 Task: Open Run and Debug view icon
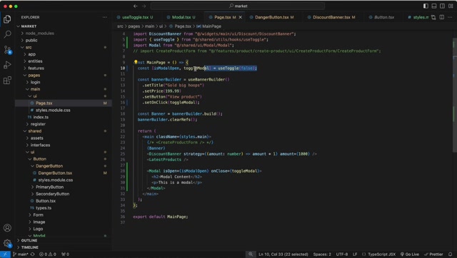click(7, 65)
